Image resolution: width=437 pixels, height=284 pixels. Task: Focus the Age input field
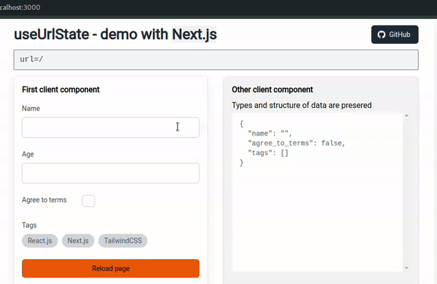tap(111, 173)
